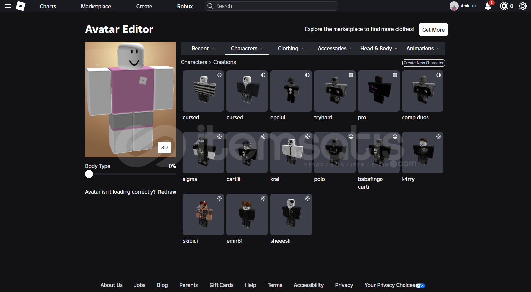531x292 pixels.
Task: Select the tryhard character thumbnail
Action: point(335,91)
